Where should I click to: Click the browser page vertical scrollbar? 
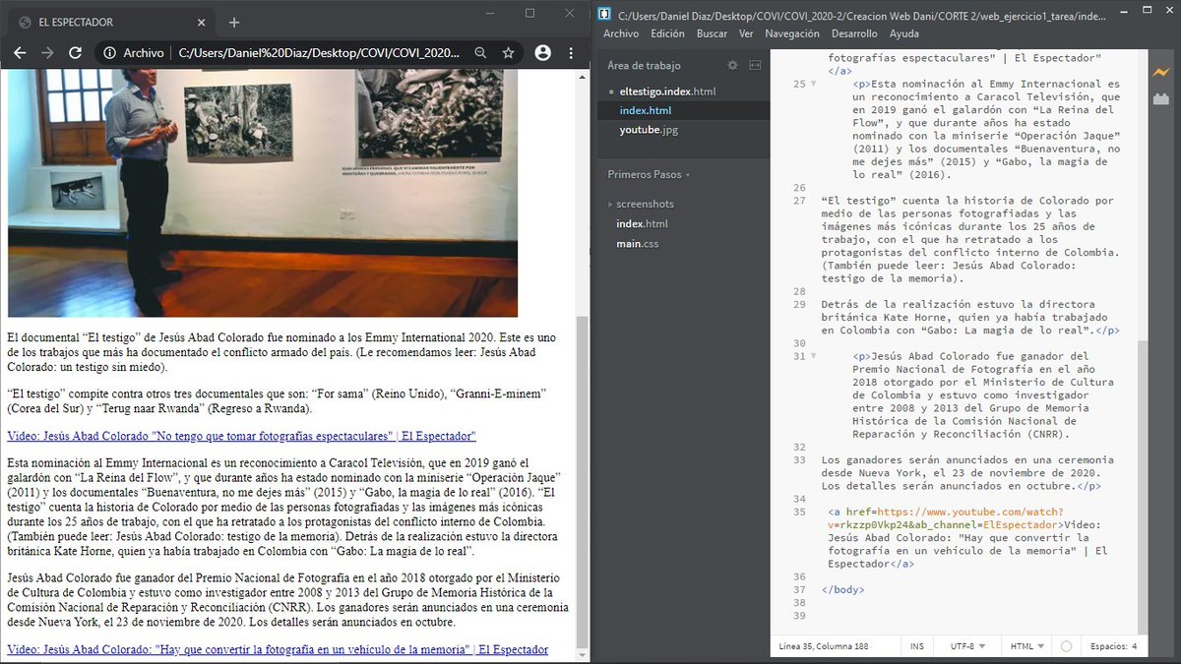[x=582, y=364]
